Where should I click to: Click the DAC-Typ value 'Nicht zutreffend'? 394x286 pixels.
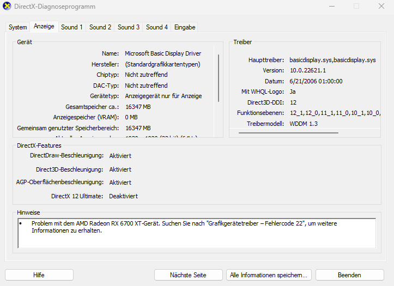146,86
